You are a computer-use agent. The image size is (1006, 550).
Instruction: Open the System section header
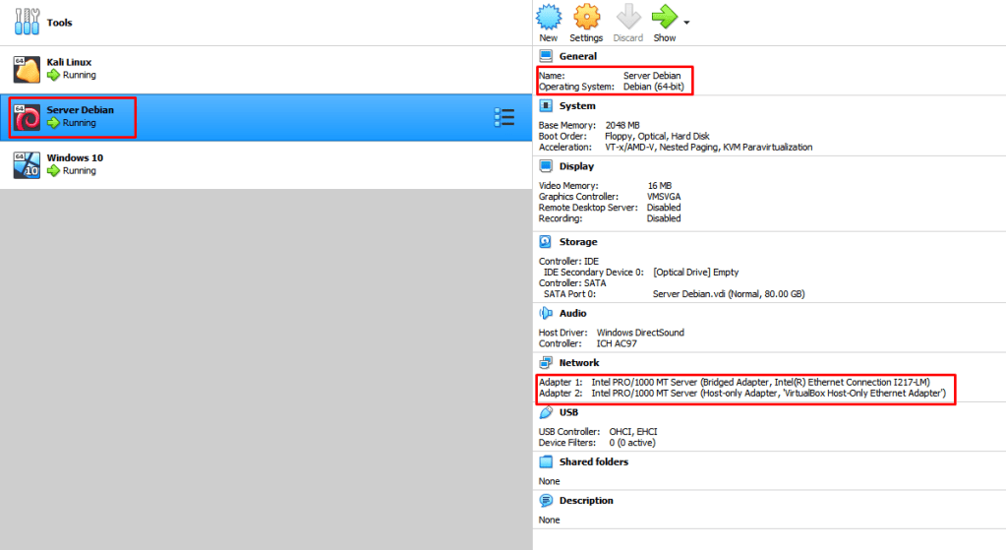(577, 105)
